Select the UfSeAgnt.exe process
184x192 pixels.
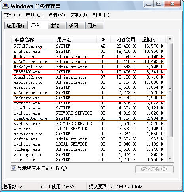89,67
